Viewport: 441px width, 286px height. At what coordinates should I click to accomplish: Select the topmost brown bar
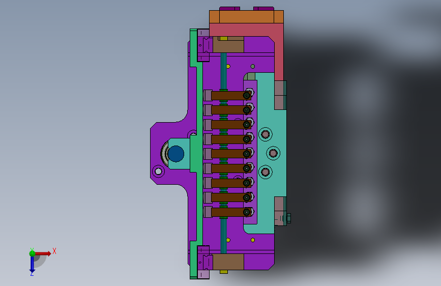tap(231, 96)
